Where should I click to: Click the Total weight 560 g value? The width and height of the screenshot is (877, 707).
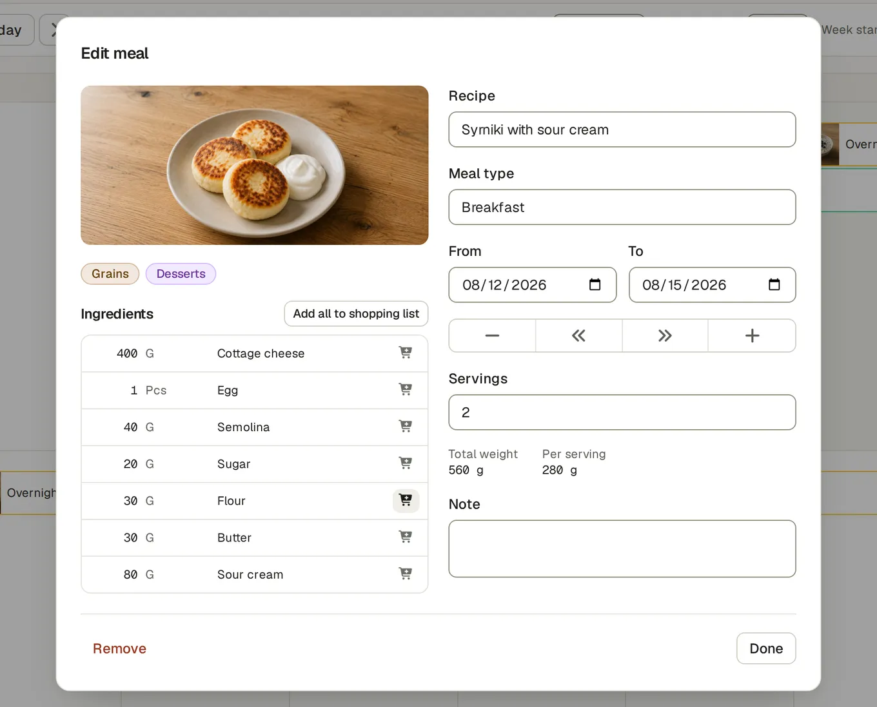point(466,470)
